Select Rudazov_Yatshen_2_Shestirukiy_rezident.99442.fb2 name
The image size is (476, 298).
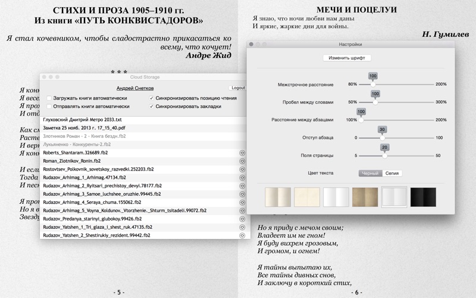96,235
